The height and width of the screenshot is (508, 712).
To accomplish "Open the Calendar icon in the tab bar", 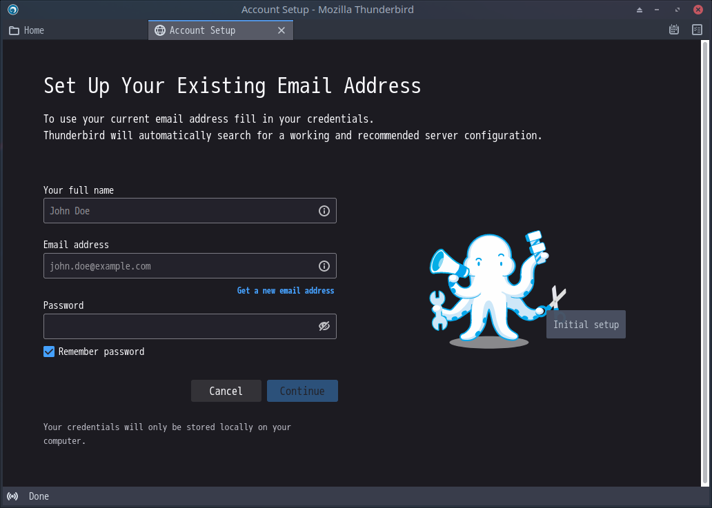I will [x=674, y=30].
